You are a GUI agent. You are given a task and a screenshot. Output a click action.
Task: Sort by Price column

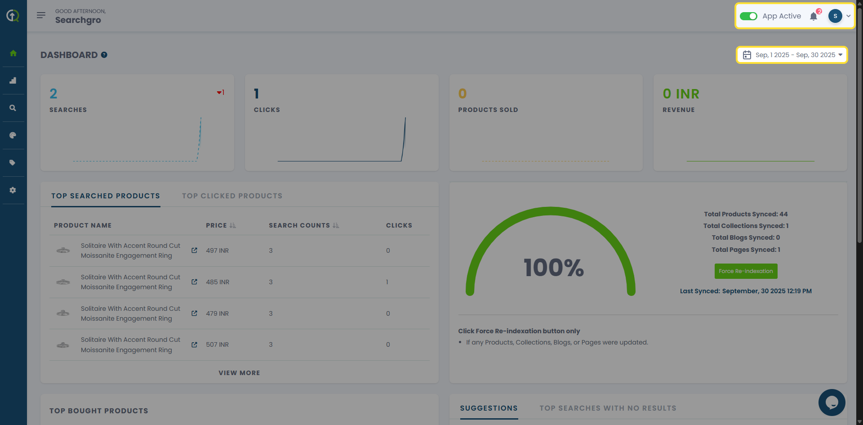click(232, 225)
